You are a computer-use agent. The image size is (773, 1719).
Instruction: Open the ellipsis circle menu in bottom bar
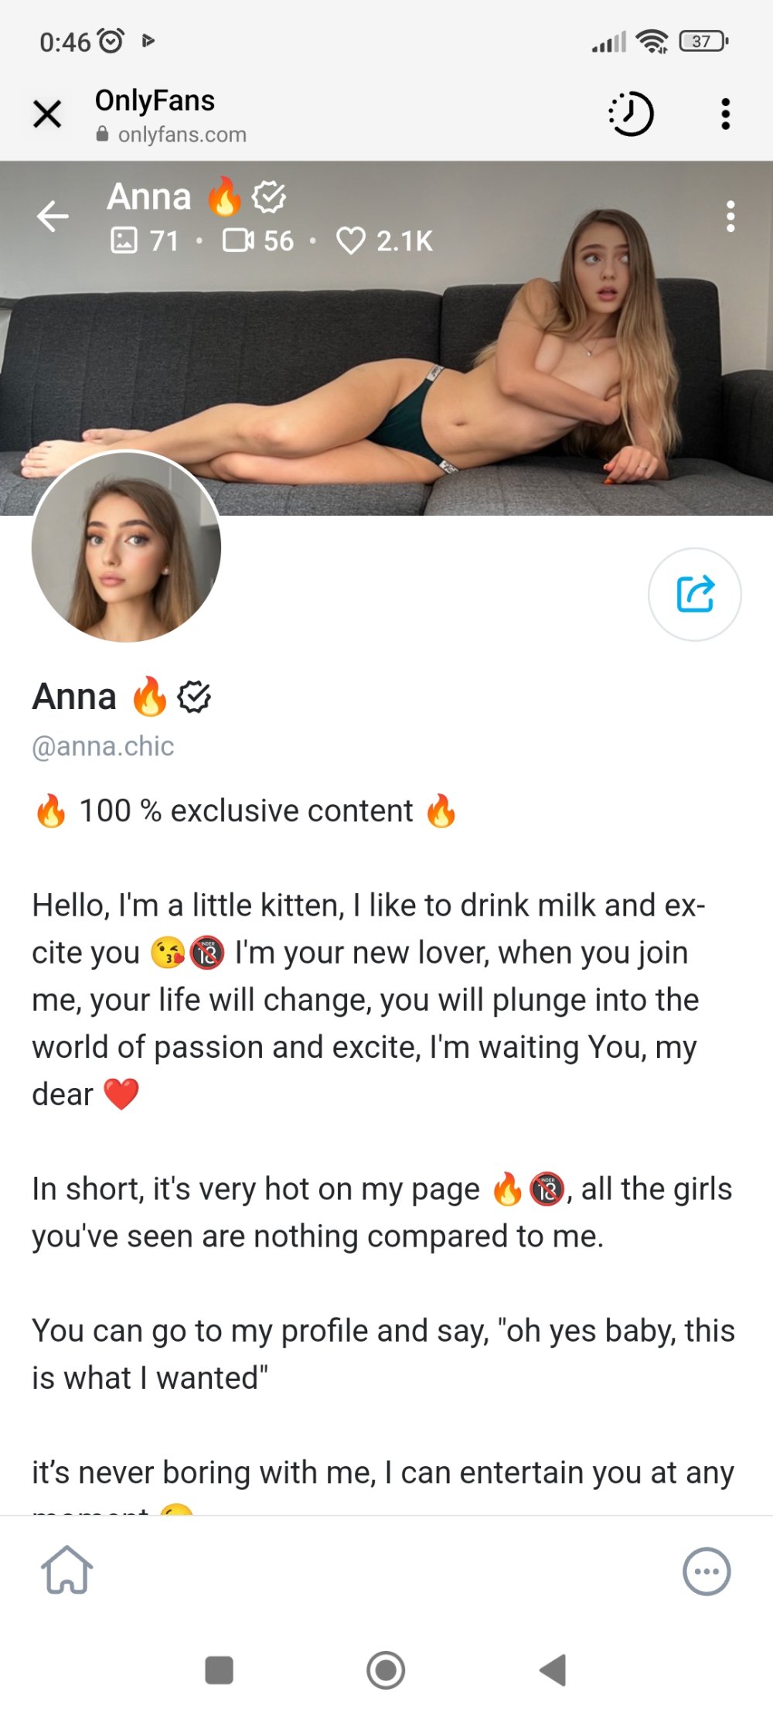pos(707,1571)
